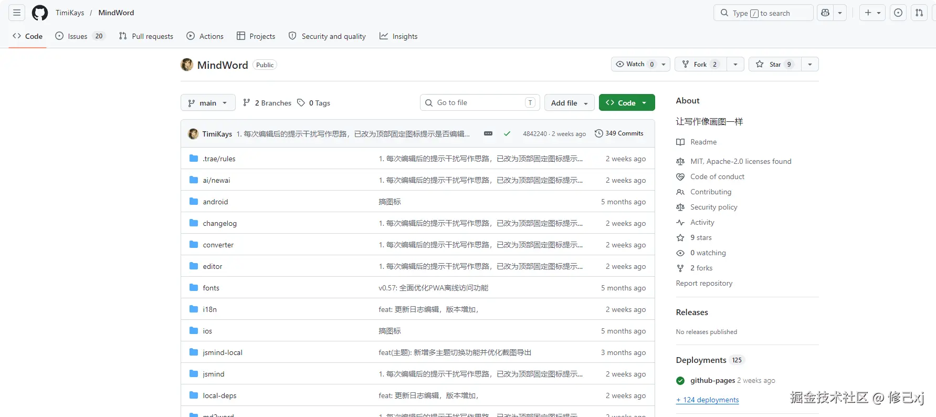Click the MindWord repository owner avatar
936x417 pixels.
tap(187, 65)
